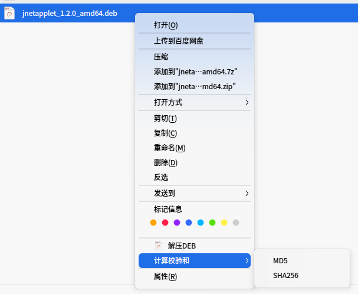
Task: Tag the file with the orange color
Action: (153, 223)
